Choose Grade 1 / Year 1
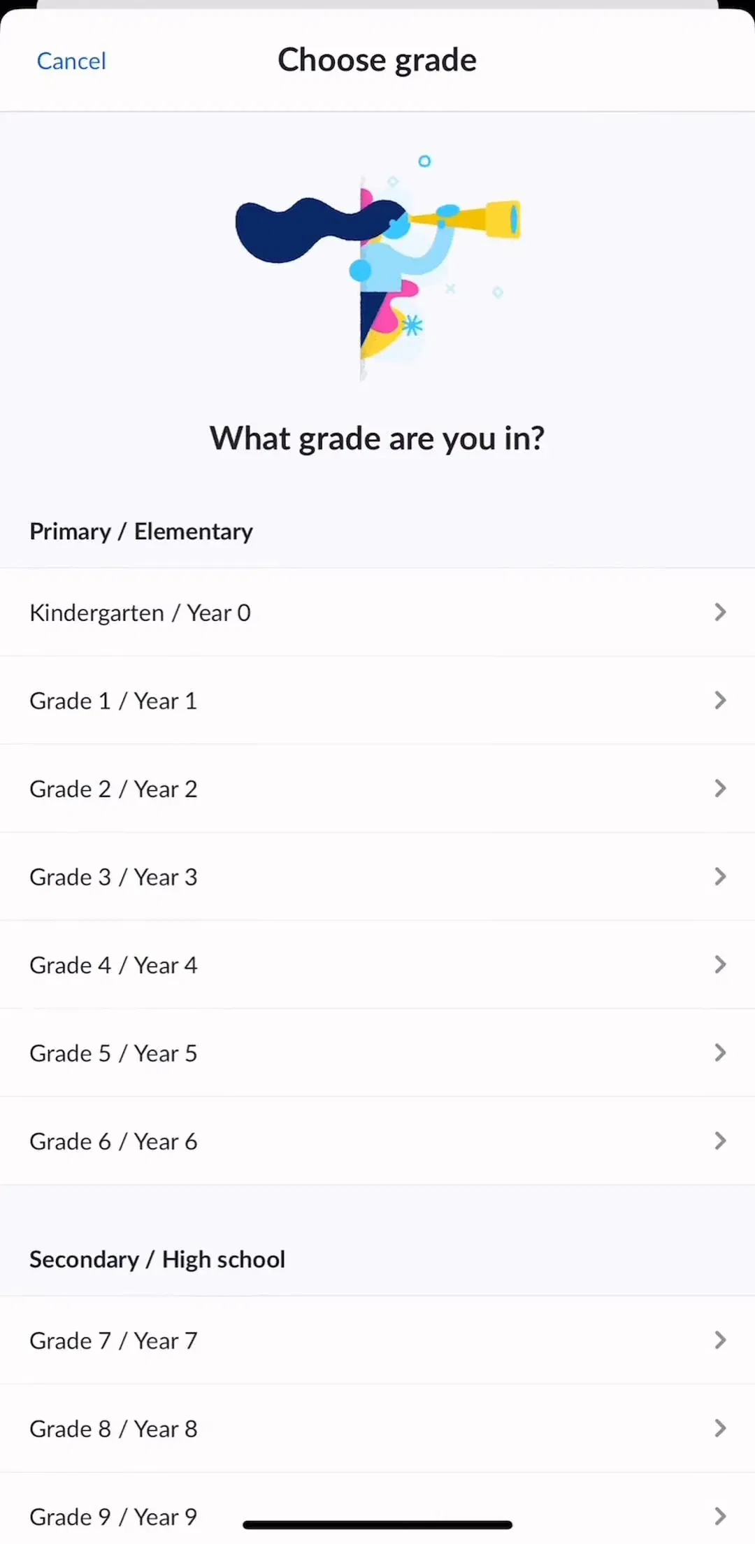The height and width of the screenshot is (1544, 755). [x=377, y=701]
